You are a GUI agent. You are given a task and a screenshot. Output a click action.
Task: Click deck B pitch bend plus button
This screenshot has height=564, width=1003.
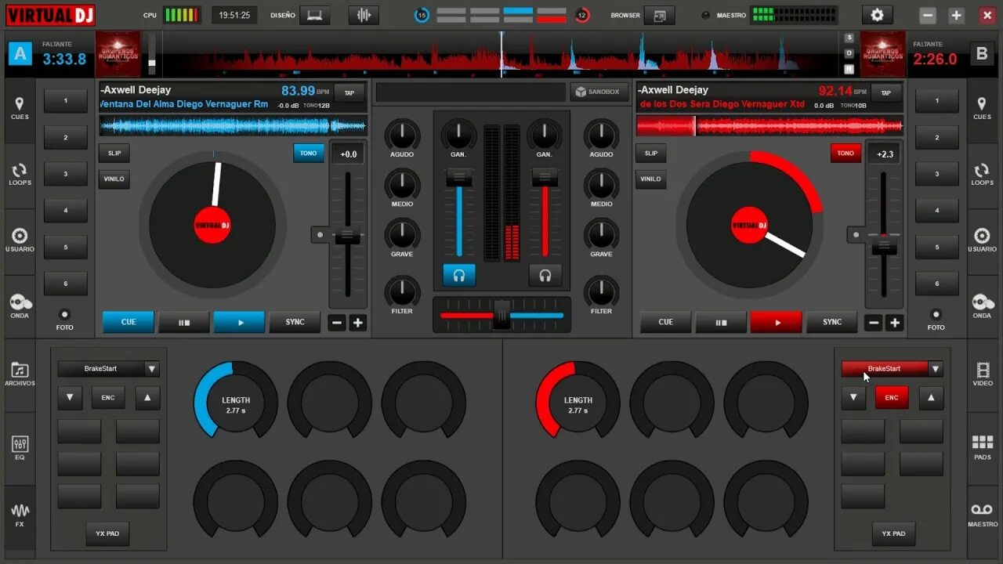894,323
